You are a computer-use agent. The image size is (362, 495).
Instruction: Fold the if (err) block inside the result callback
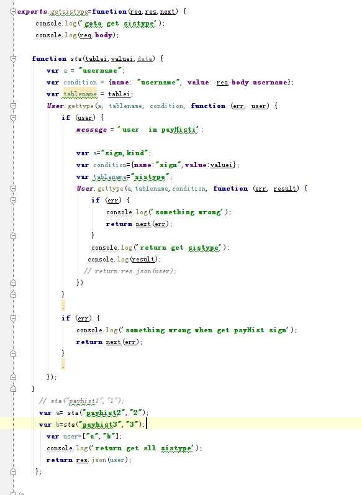[13, 201]
